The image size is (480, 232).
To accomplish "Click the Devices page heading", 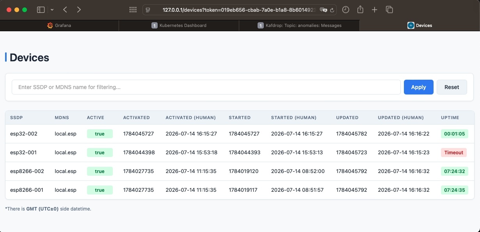I will pos(29,57).
